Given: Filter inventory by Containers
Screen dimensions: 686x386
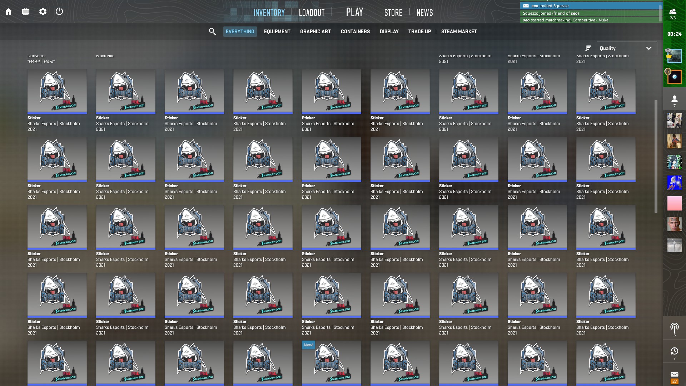Looking at the screenshot, I should [355, 31].
